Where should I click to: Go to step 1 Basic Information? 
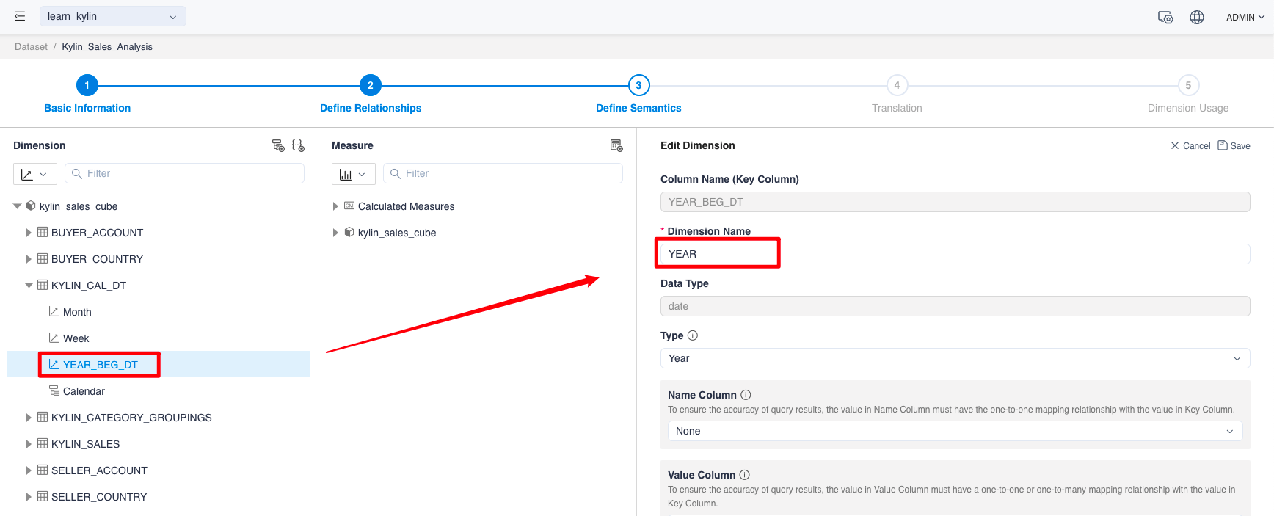[87, 86]
